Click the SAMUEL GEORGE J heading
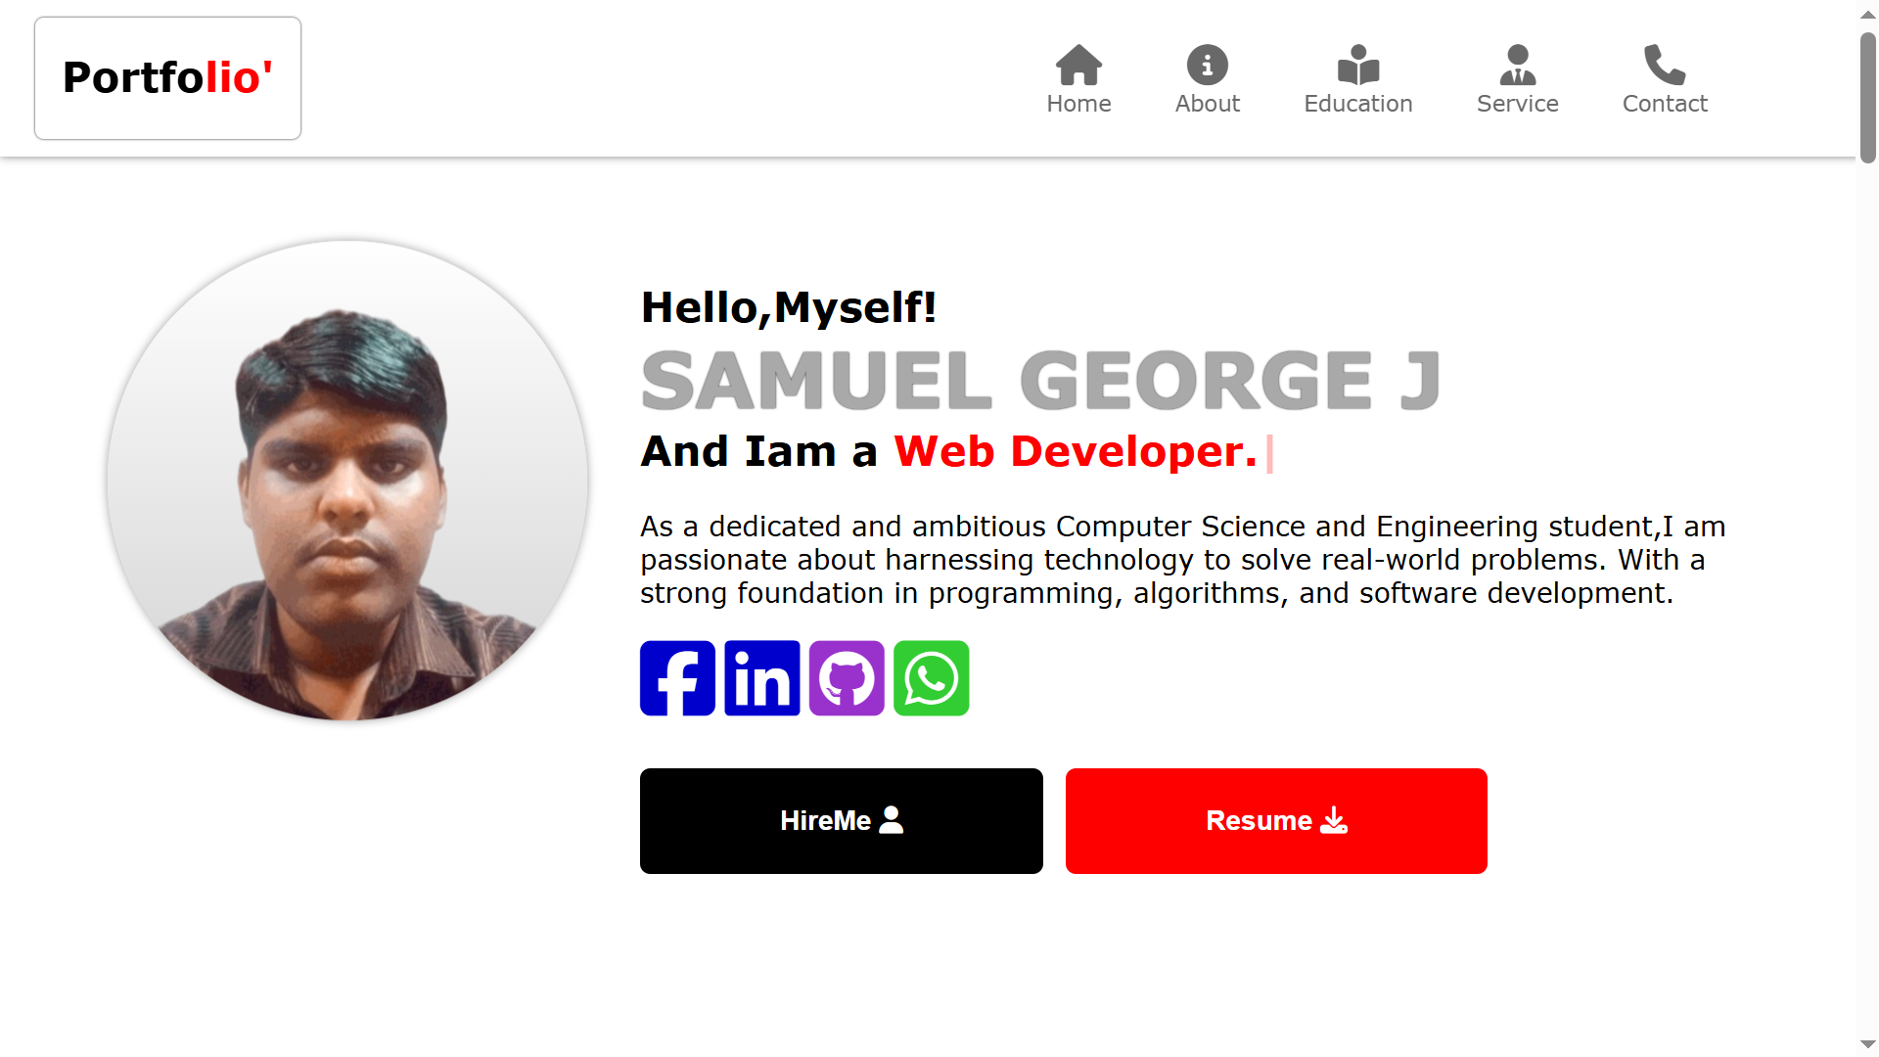The image size is (1879, 1057). 1040,381
